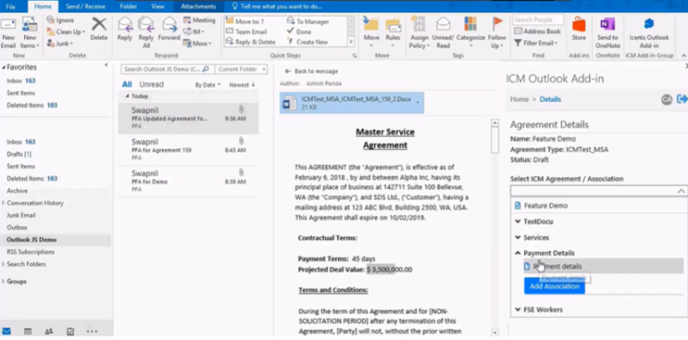The image size is (688, 340).
Task: Click the Meeting reply button
Action: pos(199,20)
